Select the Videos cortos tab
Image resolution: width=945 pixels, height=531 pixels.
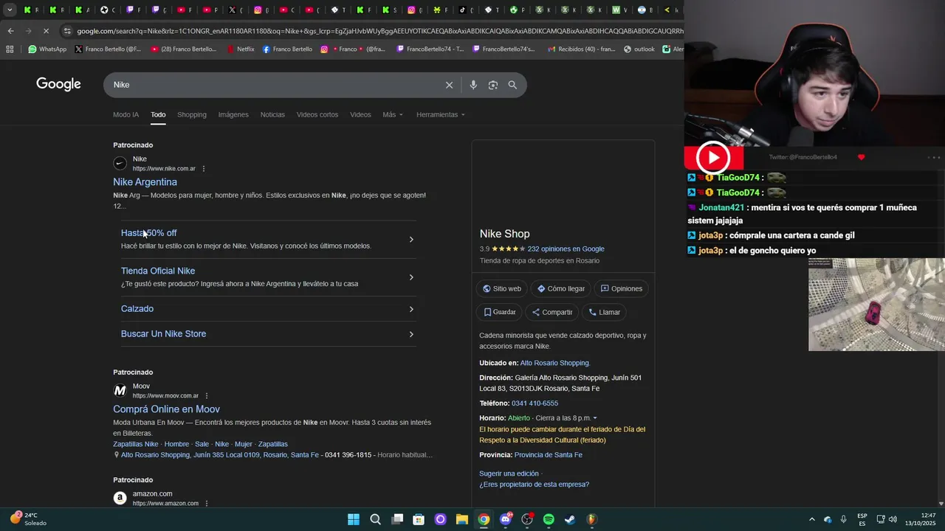(x=317, y=115)
